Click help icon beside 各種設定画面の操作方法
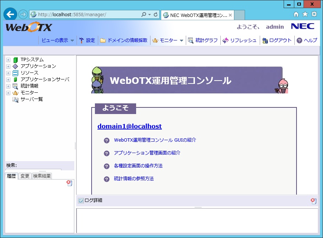Image resolution: width=323 pixels, height=238 pixels. click(x=106, y=166)
